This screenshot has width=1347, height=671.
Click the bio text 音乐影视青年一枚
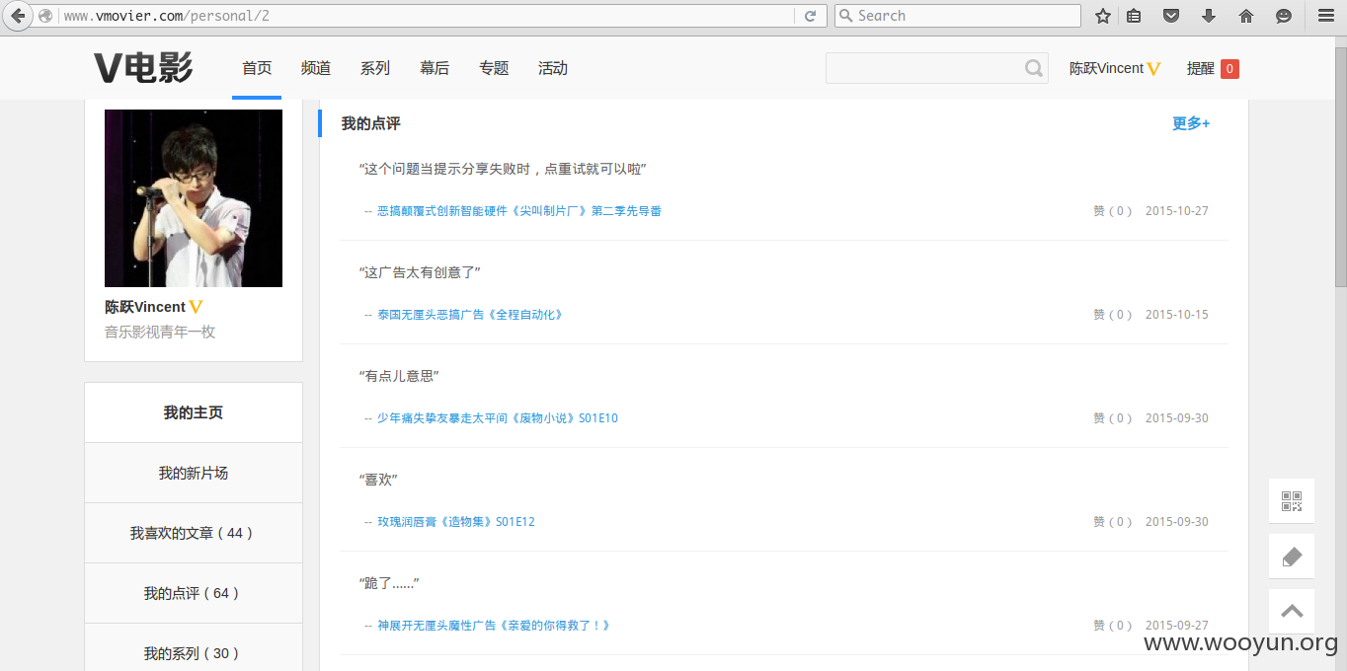coord(160,332)
